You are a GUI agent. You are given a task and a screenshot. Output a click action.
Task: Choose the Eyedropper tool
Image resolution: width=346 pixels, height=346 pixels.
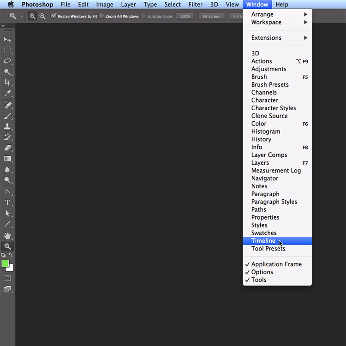[x=7, y=94]
